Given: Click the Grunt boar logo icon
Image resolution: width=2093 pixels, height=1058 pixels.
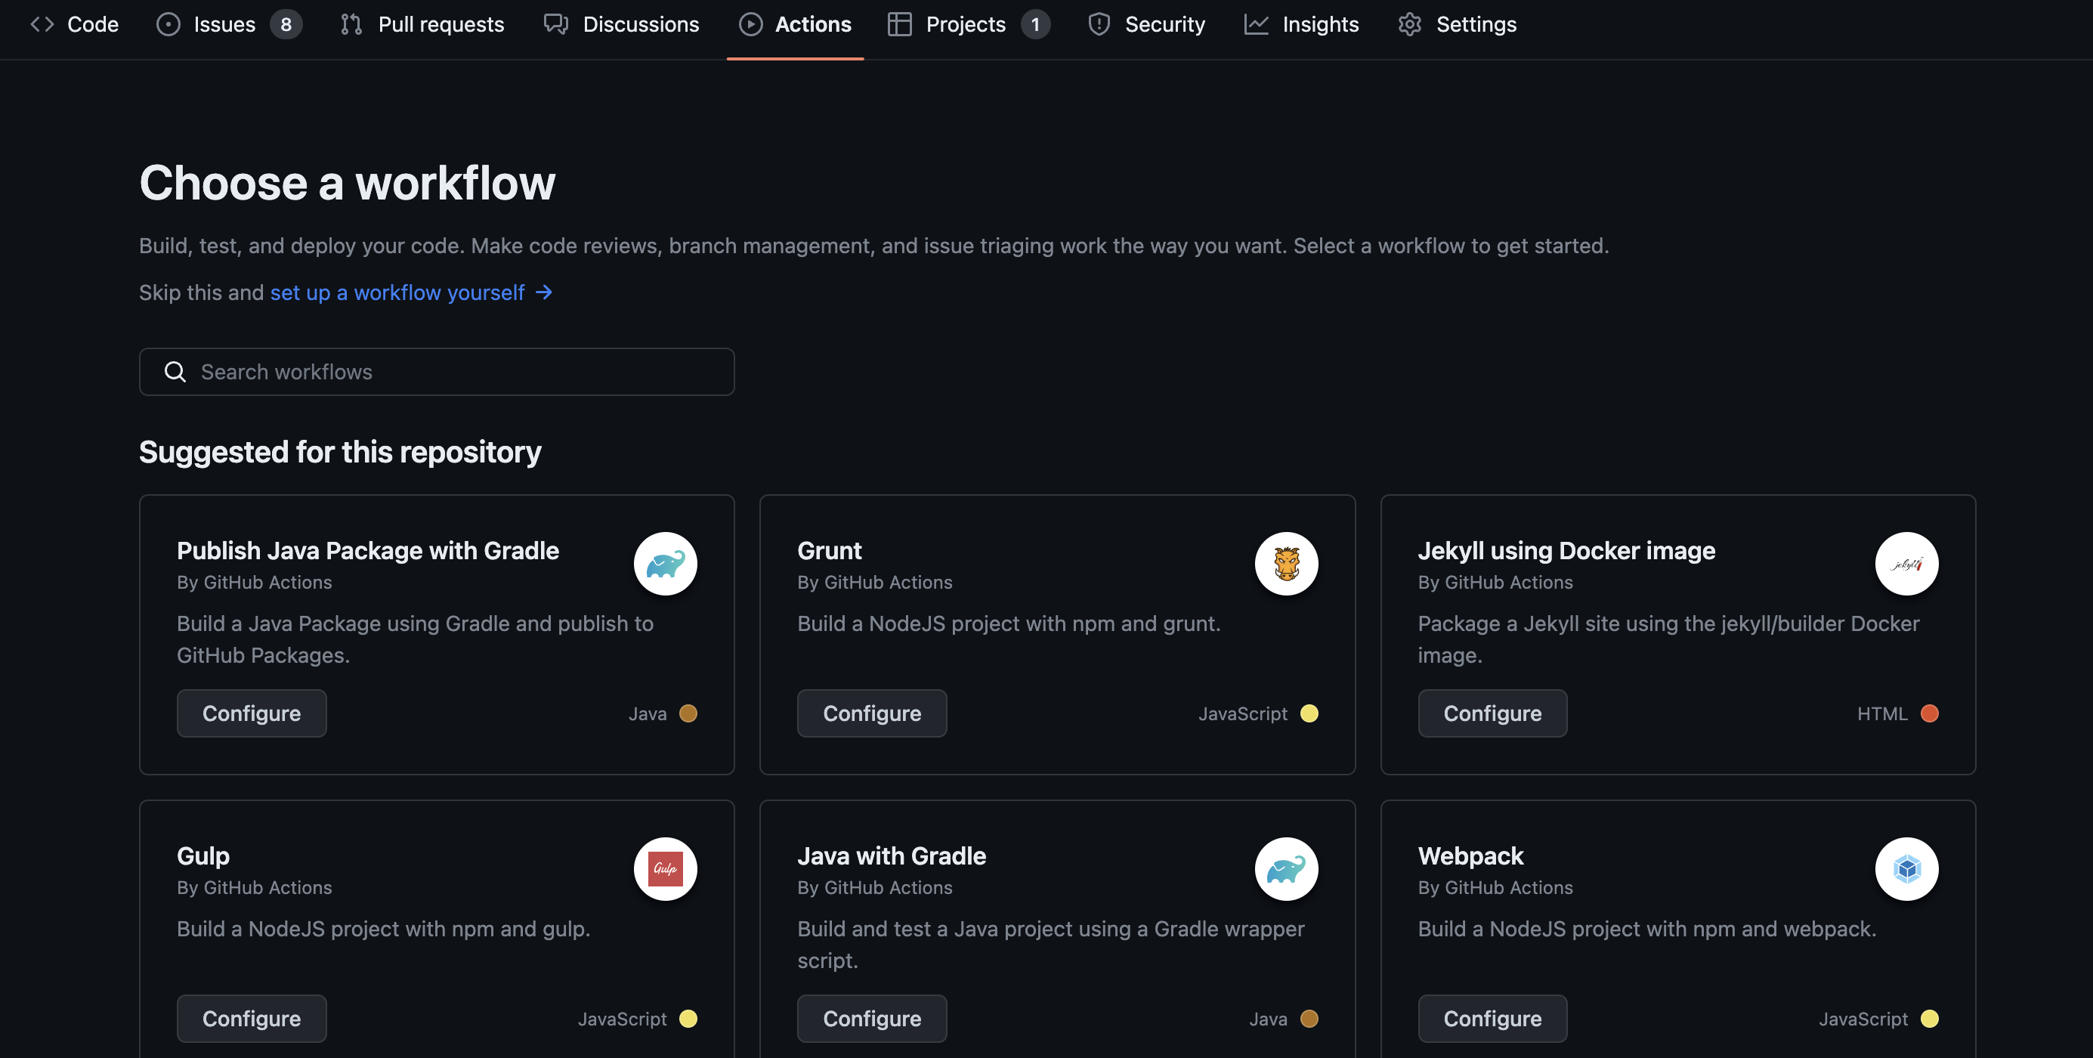Looking at the screenshot, I should [1285, 563].
